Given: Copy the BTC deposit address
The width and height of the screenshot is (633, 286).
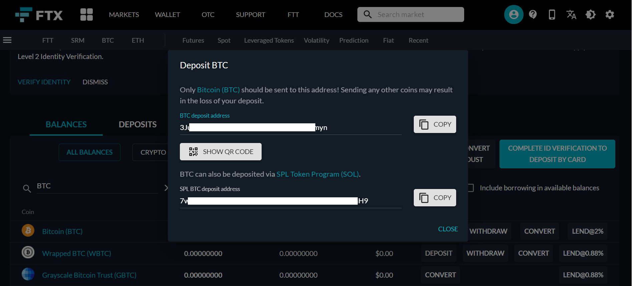Looking at the screenshot, I should coord(434,124).
